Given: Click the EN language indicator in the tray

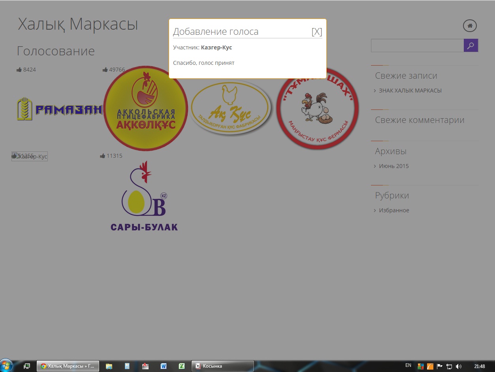Looking at the screenshot, I should coord(408,366).
